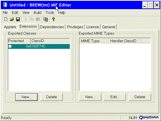Open help via yellow question mark icon

[53, 19]
